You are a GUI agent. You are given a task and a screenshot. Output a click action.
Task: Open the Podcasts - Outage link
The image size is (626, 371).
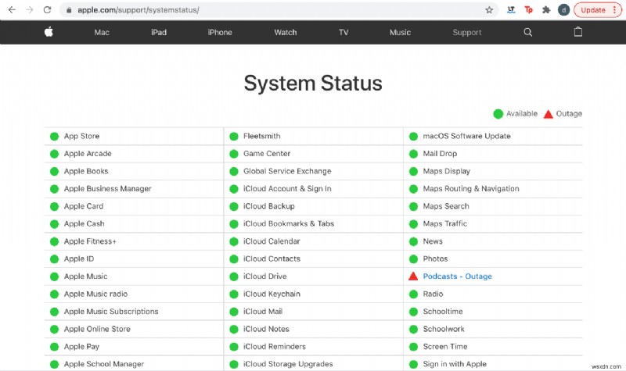point(458,276)
